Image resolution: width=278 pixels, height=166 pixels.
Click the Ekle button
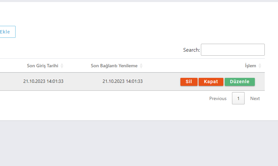click(6, 32)
